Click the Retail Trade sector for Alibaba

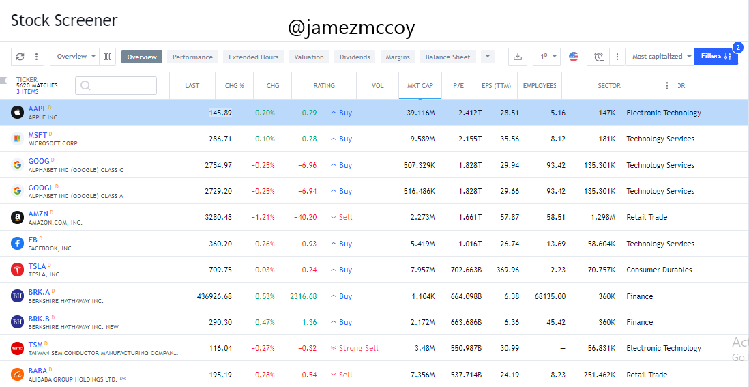647,375
